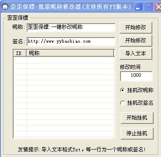Focus the 签名 URL input field
The image size is (161, 157).
[x=71, y=41]
